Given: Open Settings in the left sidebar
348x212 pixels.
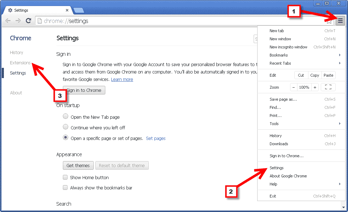Looking at the screenshot, I should pyautogui.click(x=18, y=73).
